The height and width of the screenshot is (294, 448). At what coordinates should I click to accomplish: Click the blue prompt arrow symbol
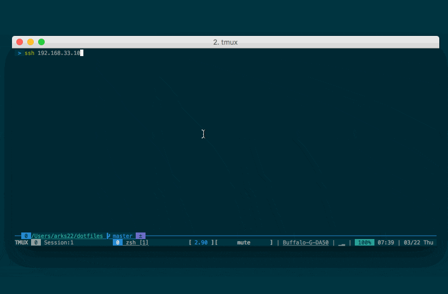(x=20, y=53)
